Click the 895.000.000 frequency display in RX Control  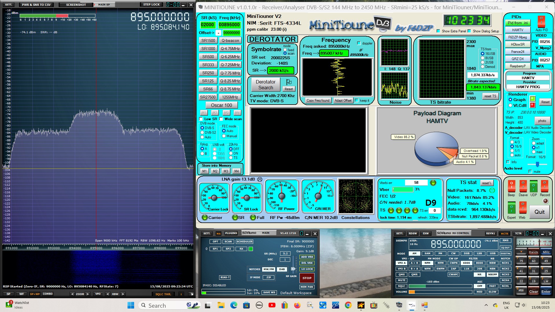point(456,244)
